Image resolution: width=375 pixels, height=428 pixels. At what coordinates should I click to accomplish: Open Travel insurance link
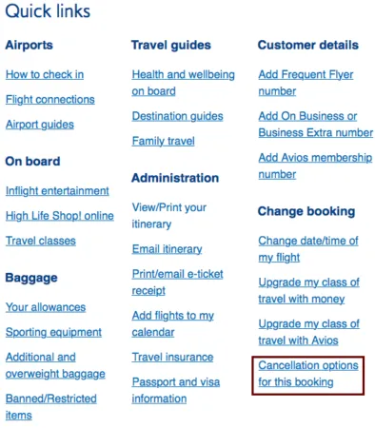tap(172, 357)
